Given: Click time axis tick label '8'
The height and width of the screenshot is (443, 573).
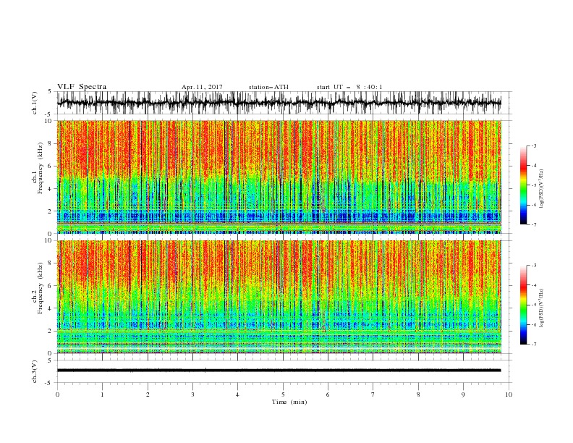Looking at the screenshot, I should coord(418,395).
